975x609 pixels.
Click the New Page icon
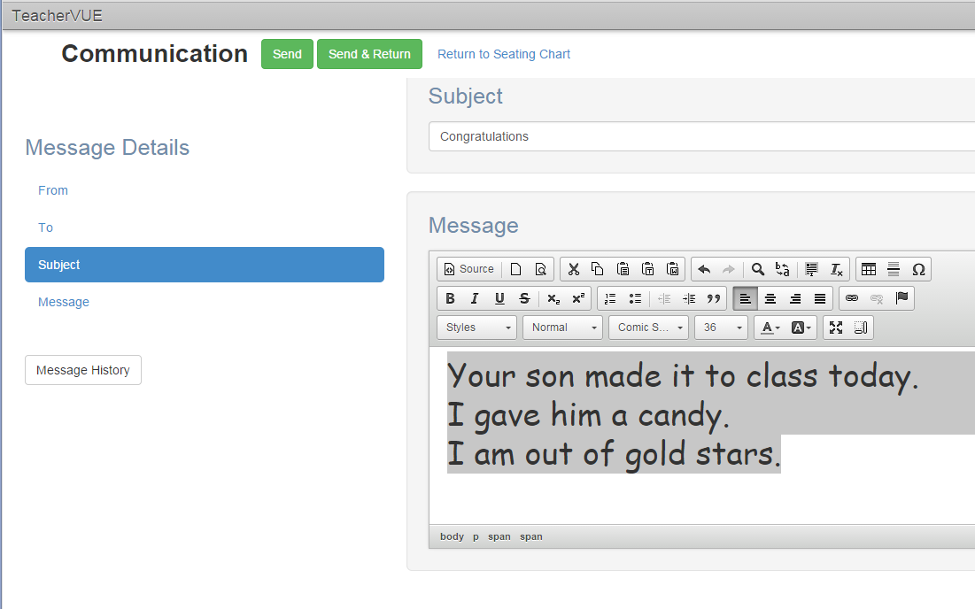click(x=515, y=269)
